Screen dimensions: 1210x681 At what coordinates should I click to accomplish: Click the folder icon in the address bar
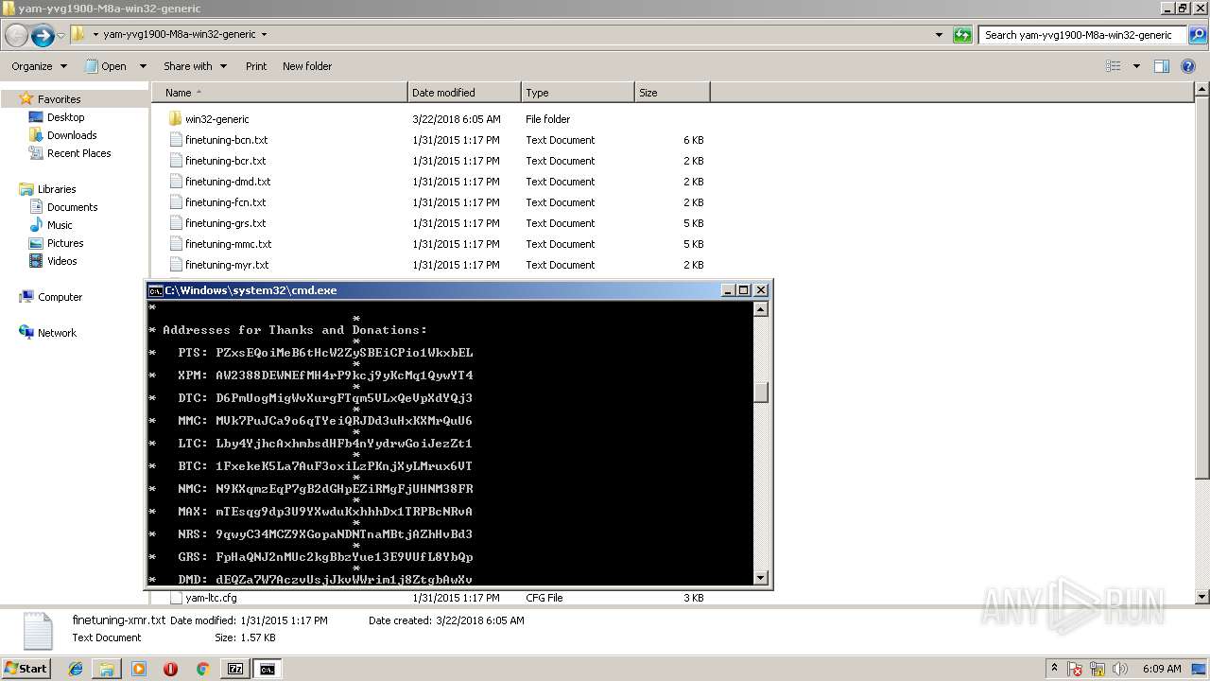click(79, 35)
